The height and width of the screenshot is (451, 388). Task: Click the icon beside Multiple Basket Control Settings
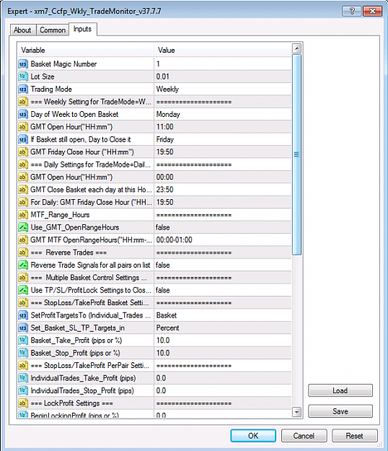click(23, 278)
